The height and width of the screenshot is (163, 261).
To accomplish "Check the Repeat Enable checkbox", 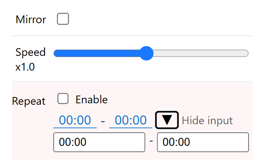I will pos(63,99).
